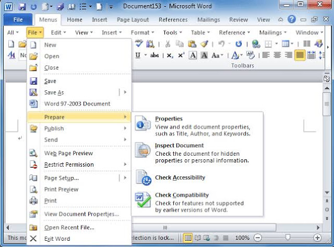Switch to the Page Layout tab
Screen dimensions: 334x247
point(133,20)
